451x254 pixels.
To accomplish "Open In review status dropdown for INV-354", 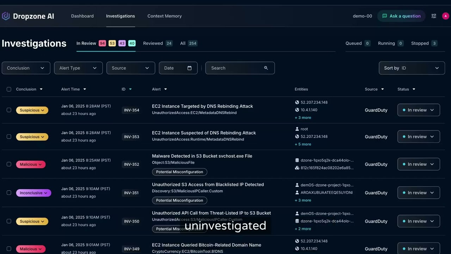I will [x=419, y=110].
